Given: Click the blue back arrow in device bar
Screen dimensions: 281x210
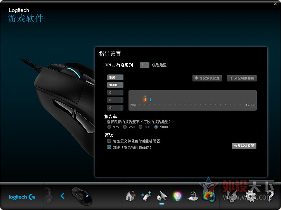Looking at the screenshot, I should pos(62,196).
